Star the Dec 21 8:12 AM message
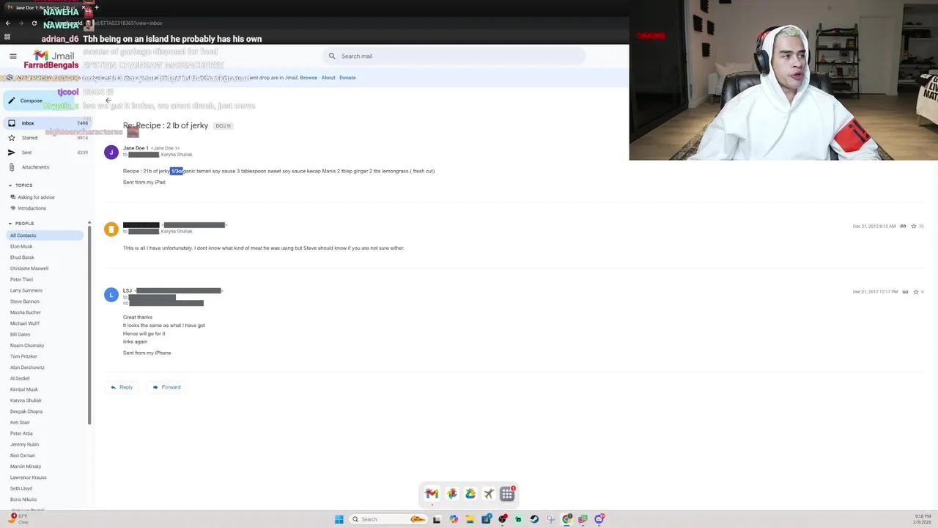Image resolution: width=938 pixels, height=528 pixels. pos(914,227)
